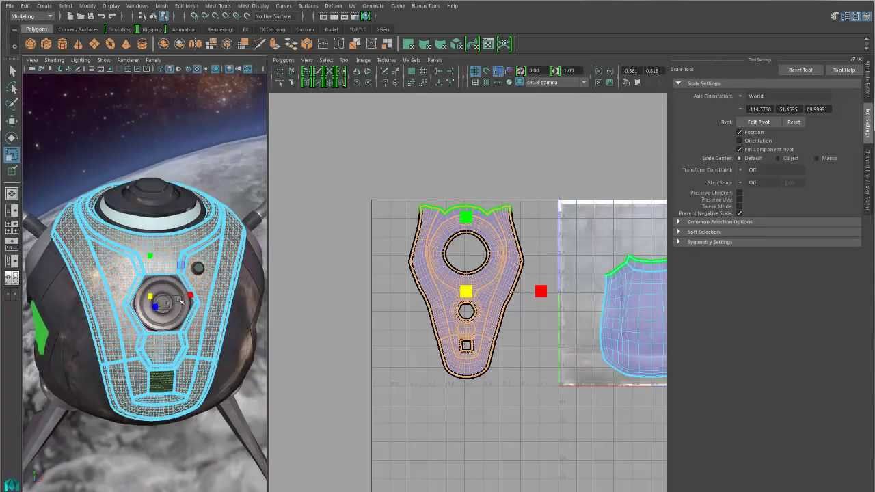Viewport: 875px width, 492px height.
Task: Click the Open Scene folder icon
Action: click(80, 16)
